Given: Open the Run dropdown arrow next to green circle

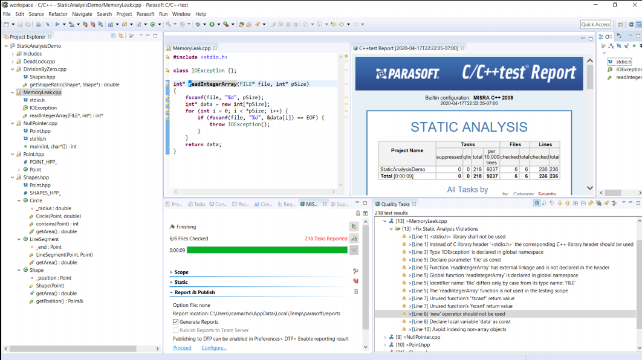Looking at the screenshot, I should pos(218,25).
